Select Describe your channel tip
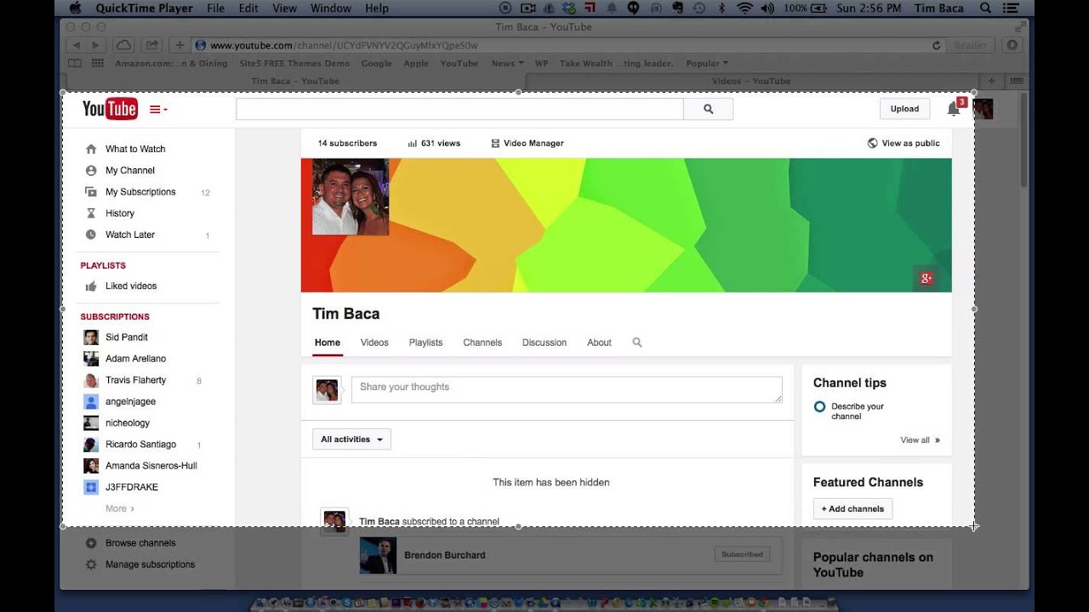Image resolution: width=1089 pixels, height=612 pixels. [x=858, y=411]
